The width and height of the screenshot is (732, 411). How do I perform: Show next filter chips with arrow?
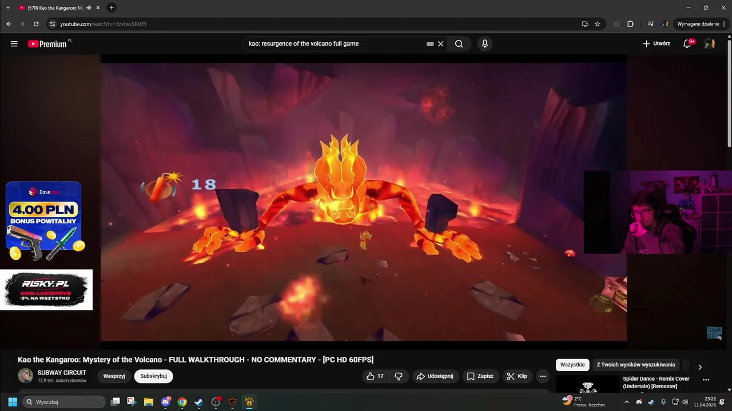click(x=700, y=367)
